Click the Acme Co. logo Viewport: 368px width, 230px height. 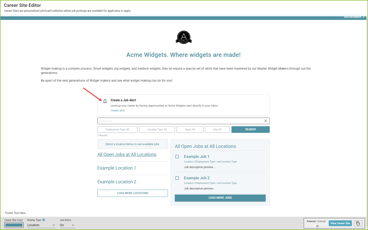coord(184,37)
